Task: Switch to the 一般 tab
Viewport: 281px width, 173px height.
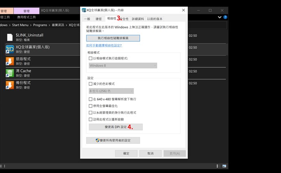Action: [87, 19]
